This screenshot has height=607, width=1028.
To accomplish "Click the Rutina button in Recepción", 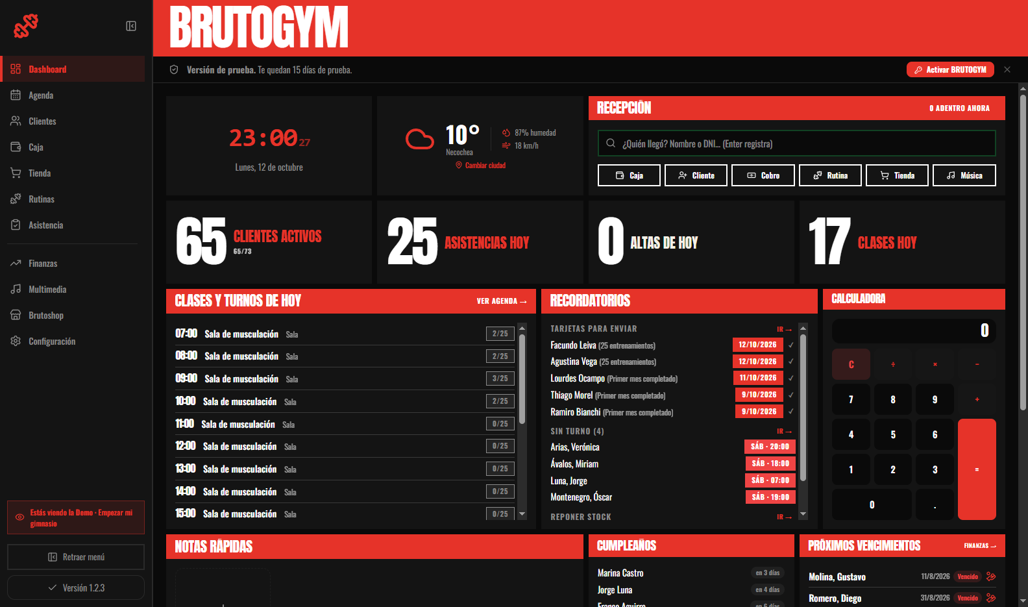I will coord(831,175).
